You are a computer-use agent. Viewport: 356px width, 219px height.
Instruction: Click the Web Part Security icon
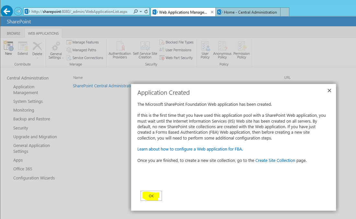[x=162, y=58]
